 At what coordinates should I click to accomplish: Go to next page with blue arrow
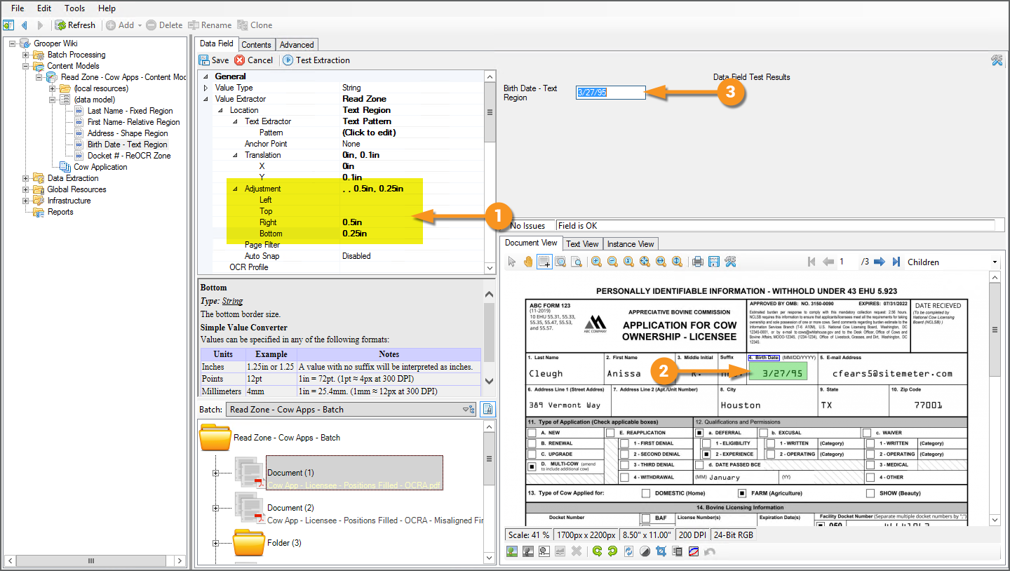click(x=879, y=262)
